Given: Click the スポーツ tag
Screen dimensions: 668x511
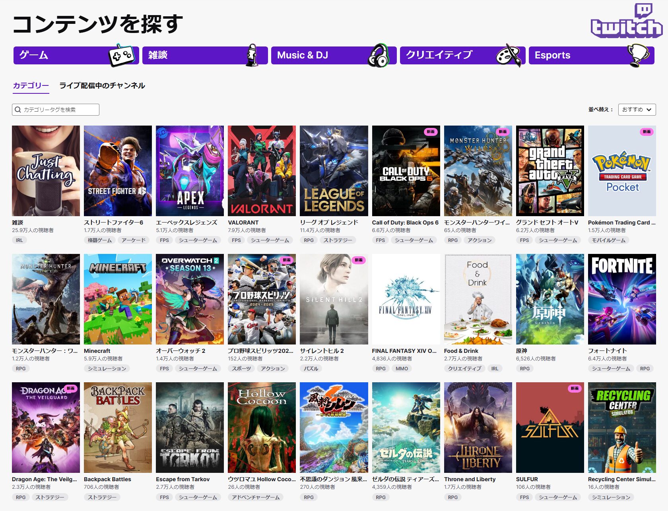Looking at the screenshot, I should (241, 369).
